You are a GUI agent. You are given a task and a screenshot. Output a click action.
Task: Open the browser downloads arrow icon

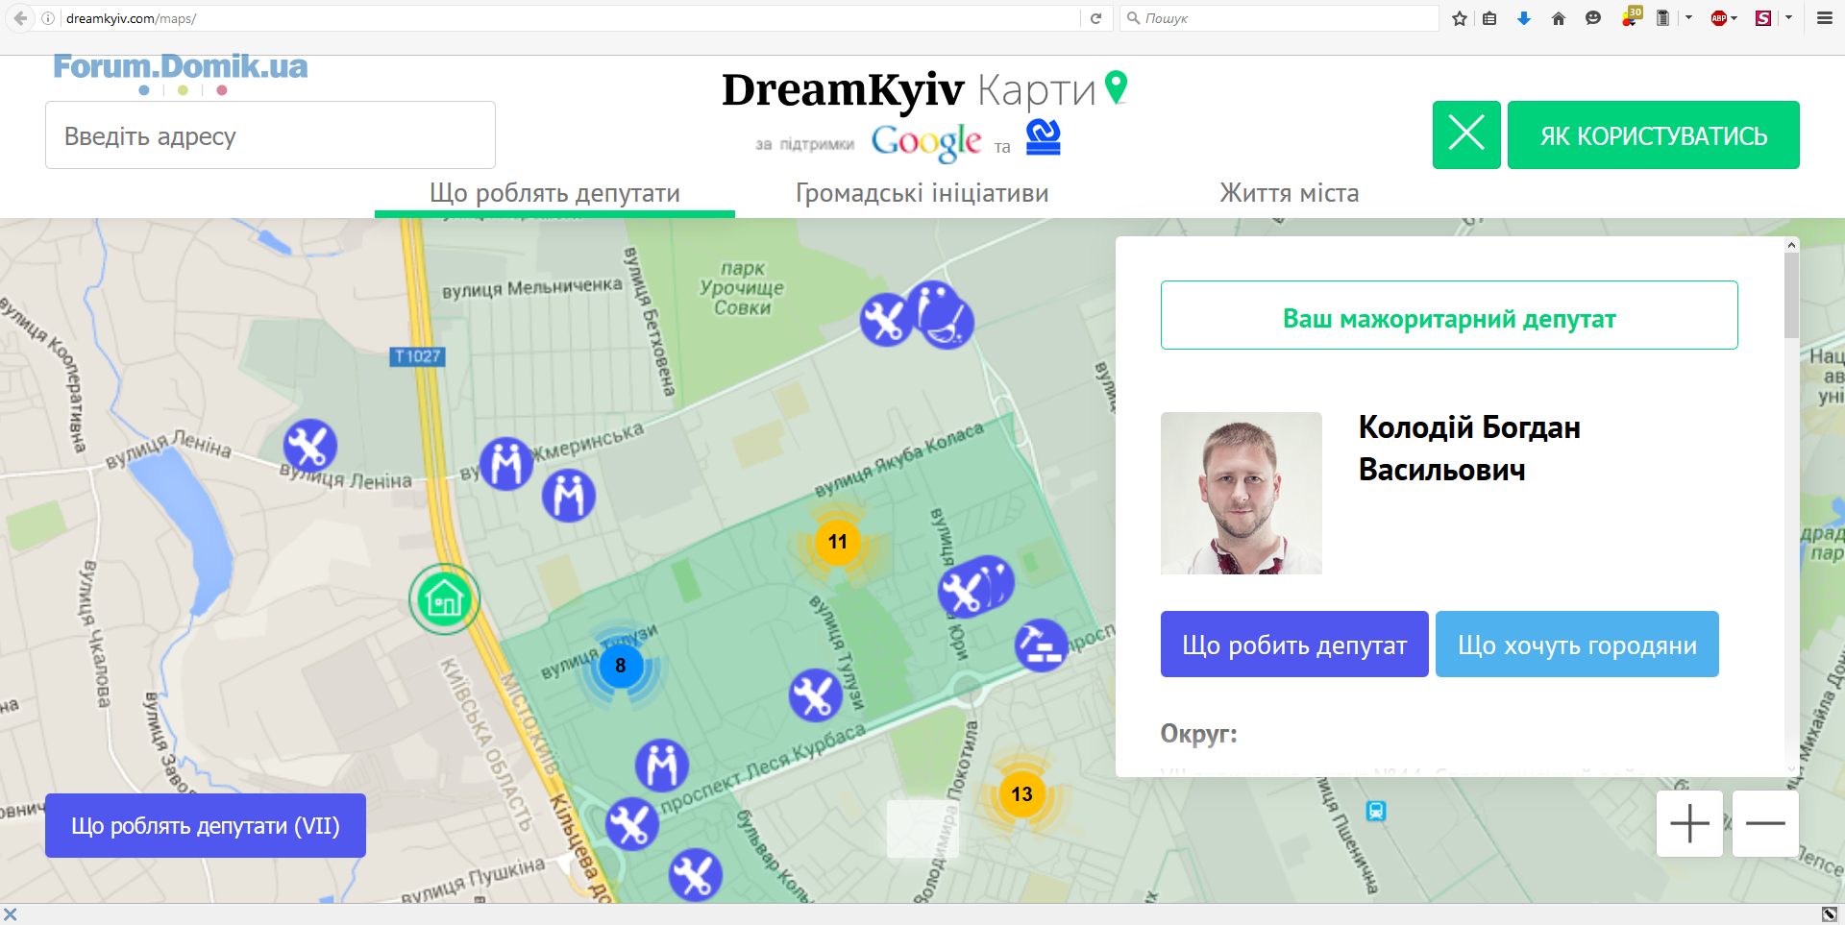(x=1524, y=18)
